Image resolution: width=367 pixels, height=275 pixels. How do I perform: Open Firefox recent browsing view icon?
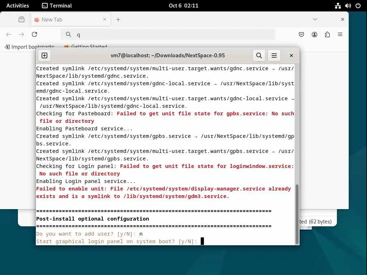(x=22, y=19)
